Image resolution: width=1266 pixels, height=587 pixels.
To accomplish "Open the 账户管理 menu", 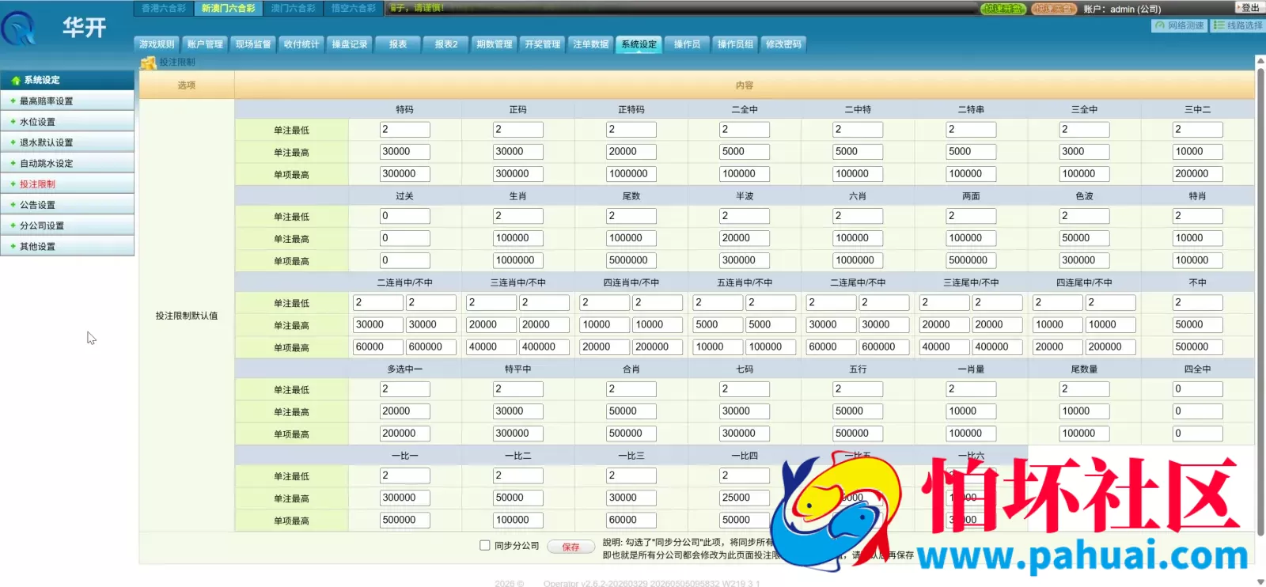I will (x=205, y=44).
